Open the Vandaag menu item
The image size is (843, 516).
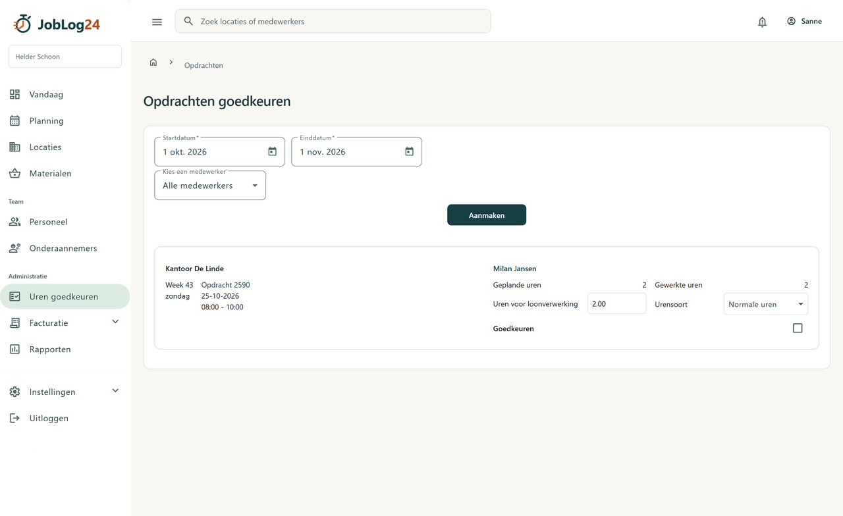pos(65,94)
